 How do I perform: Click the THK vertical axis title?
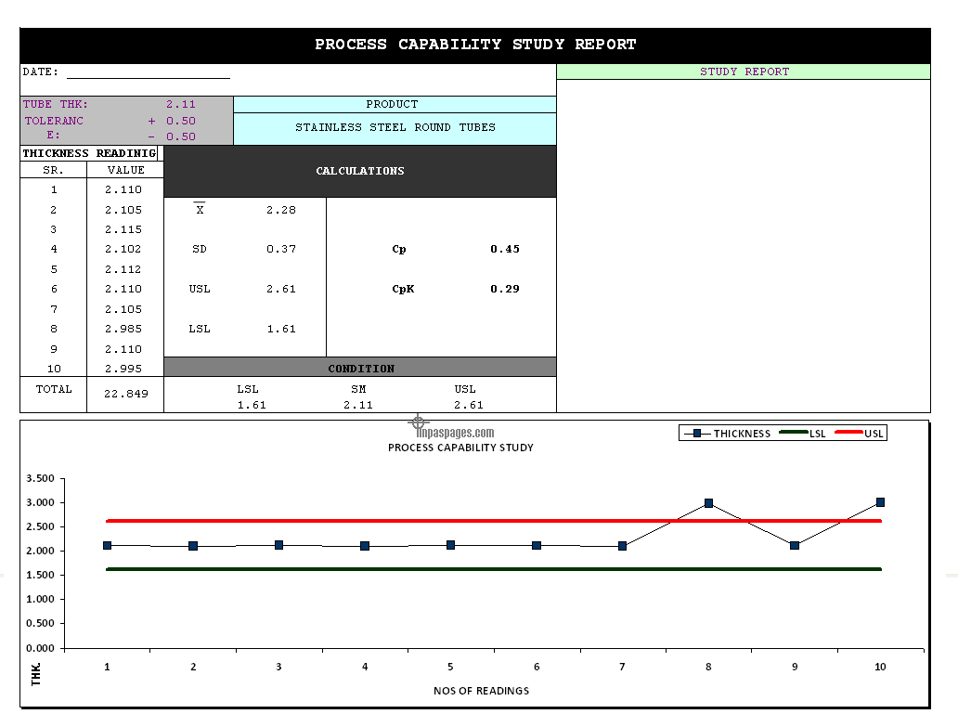[36, 674]
